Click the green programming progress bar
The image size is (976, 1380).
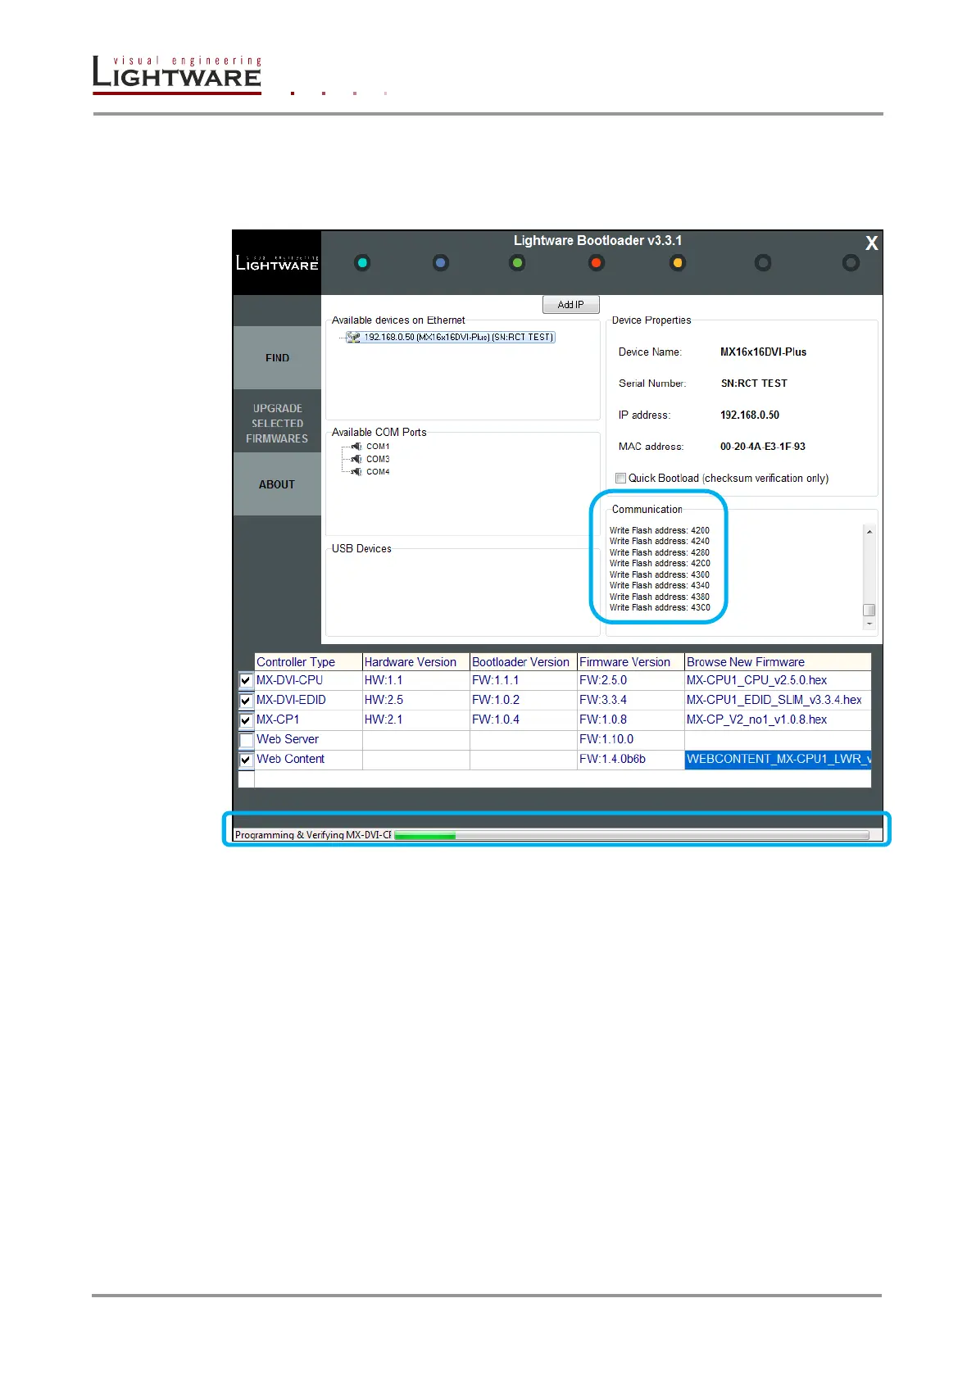pos(631,835)
